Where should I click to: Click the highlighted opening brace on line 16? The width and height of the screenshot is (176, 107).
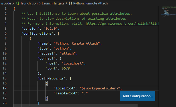(47, 83)
